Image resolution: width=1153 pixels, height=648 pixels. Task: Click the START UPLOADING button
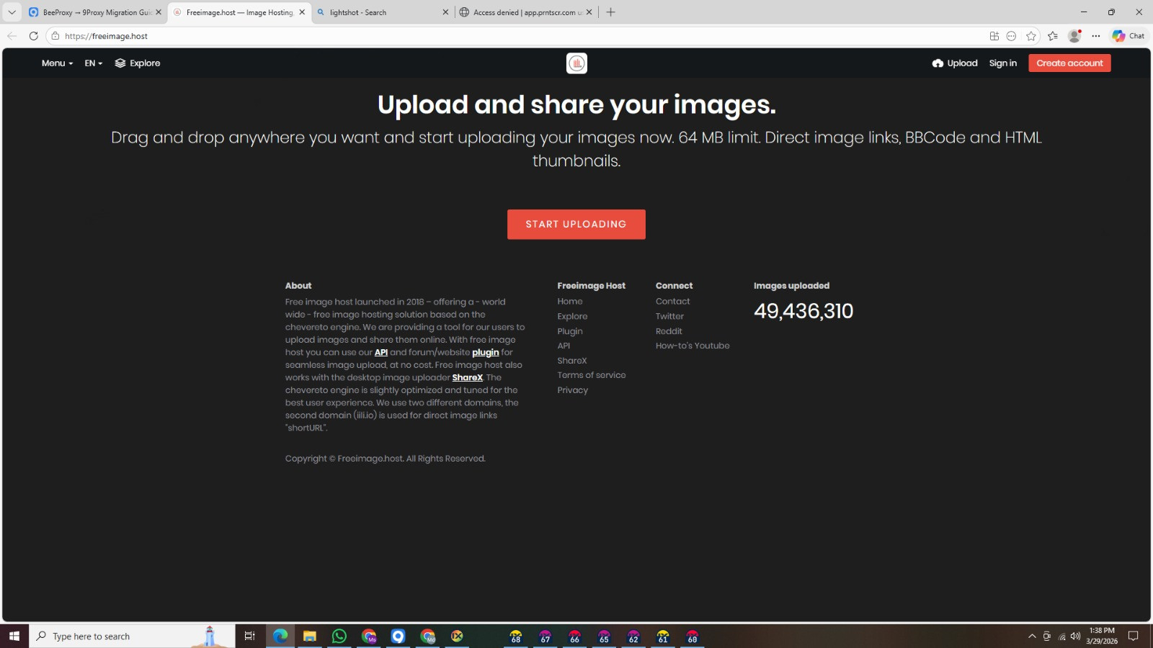pyautogui.click(x=576, y=225)
